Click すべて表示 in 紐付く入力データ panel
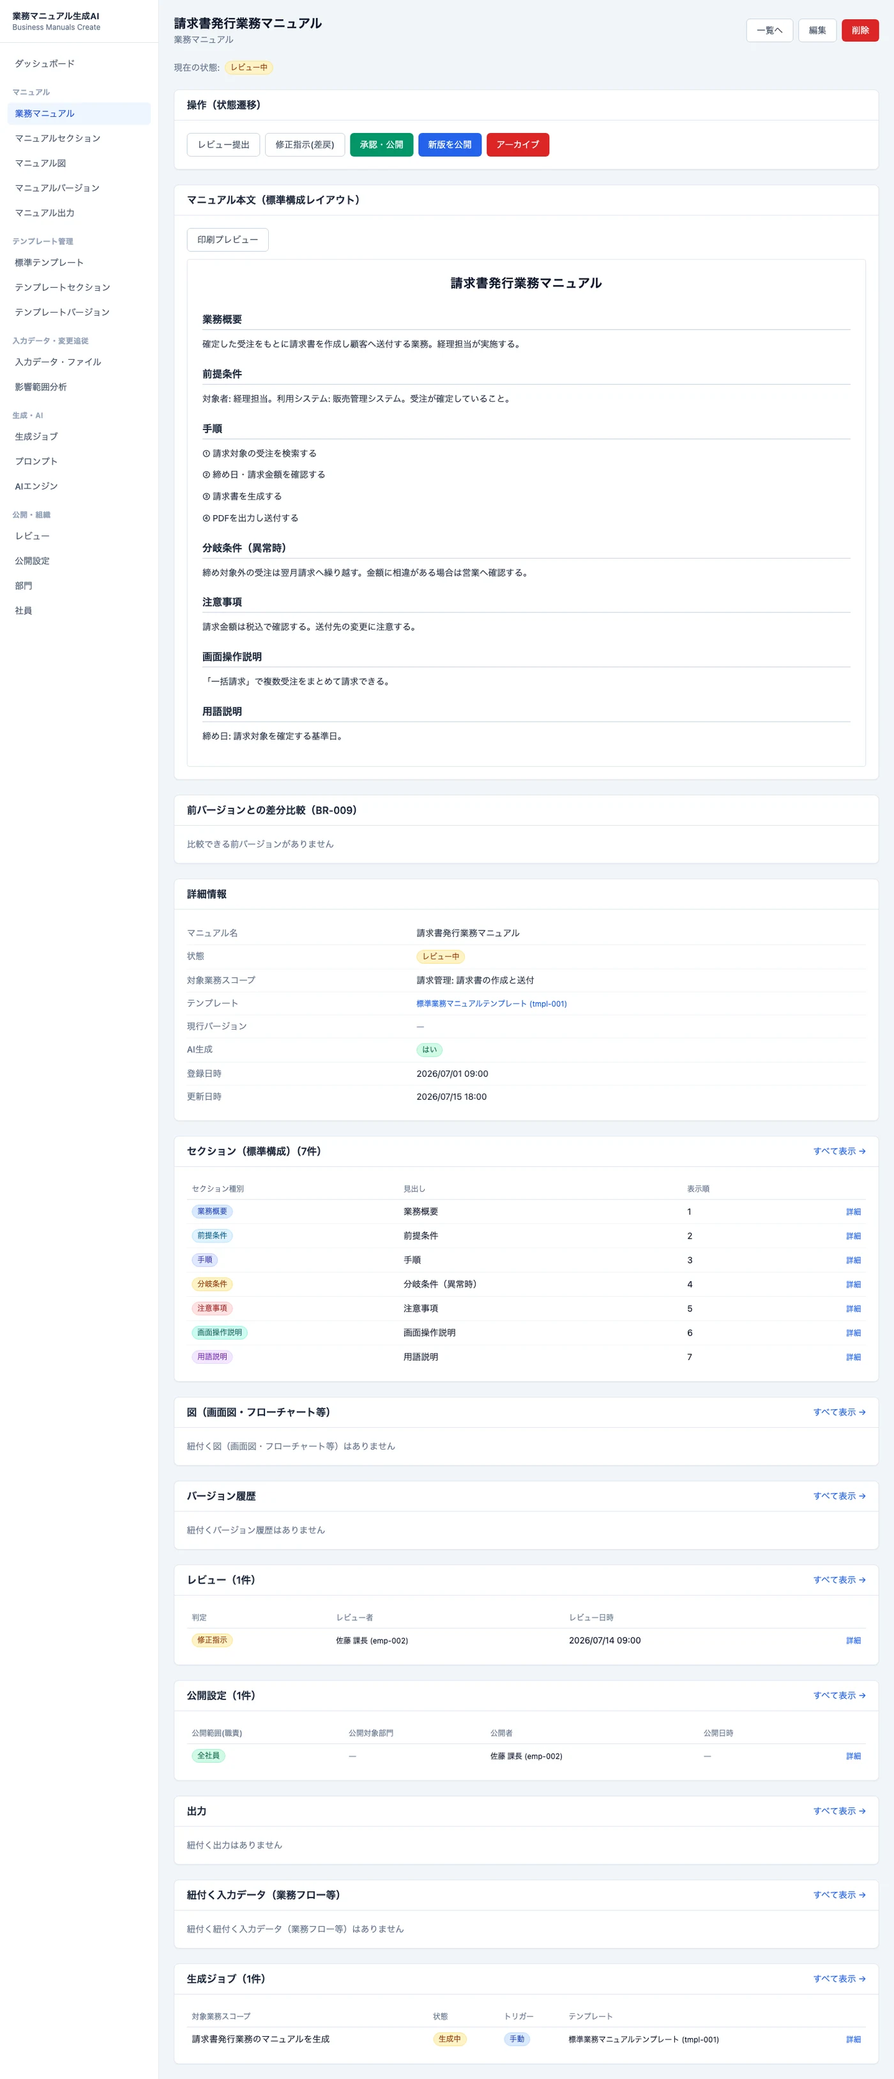This screenshot has width=894, height=2079. coord(838,1894)
